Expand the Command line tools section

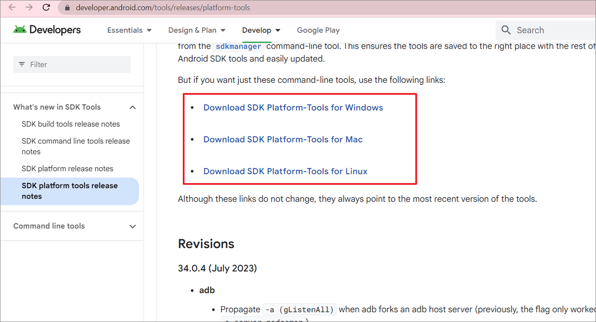(x=133, y=226)
